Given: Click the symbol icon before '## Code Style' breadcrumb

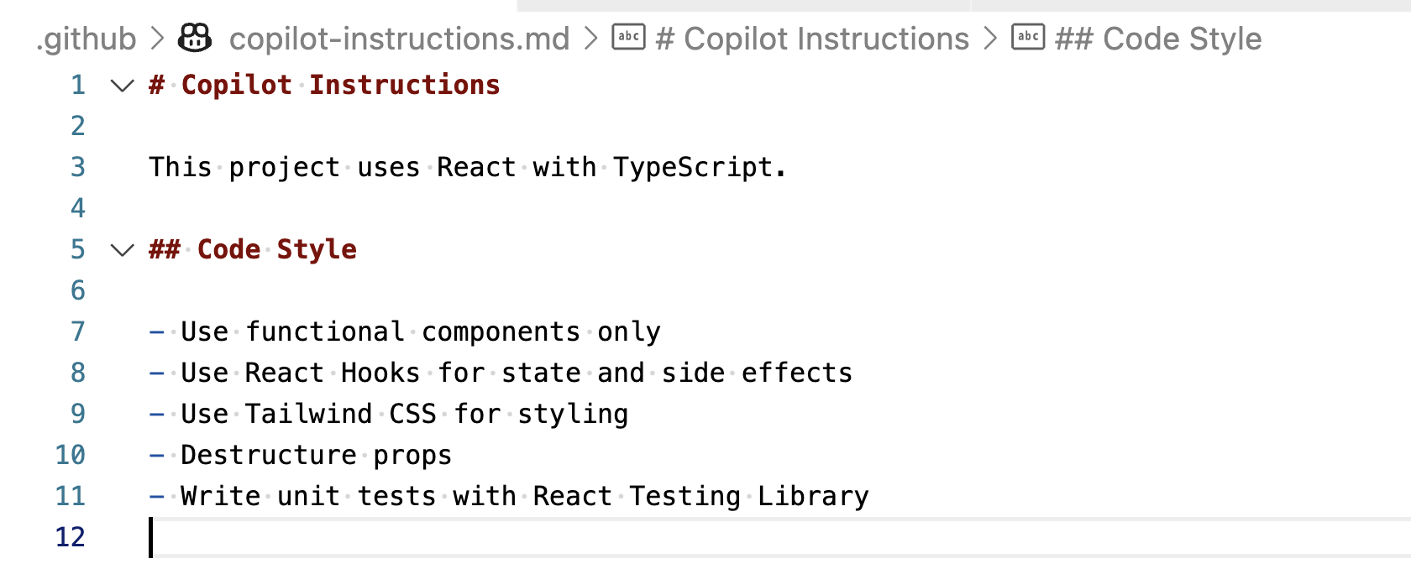Looking at the screenshot, I should pos(1028,37).
